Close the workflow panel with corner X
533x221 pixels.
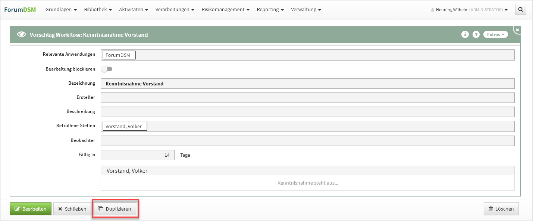[x=517, y=30]
